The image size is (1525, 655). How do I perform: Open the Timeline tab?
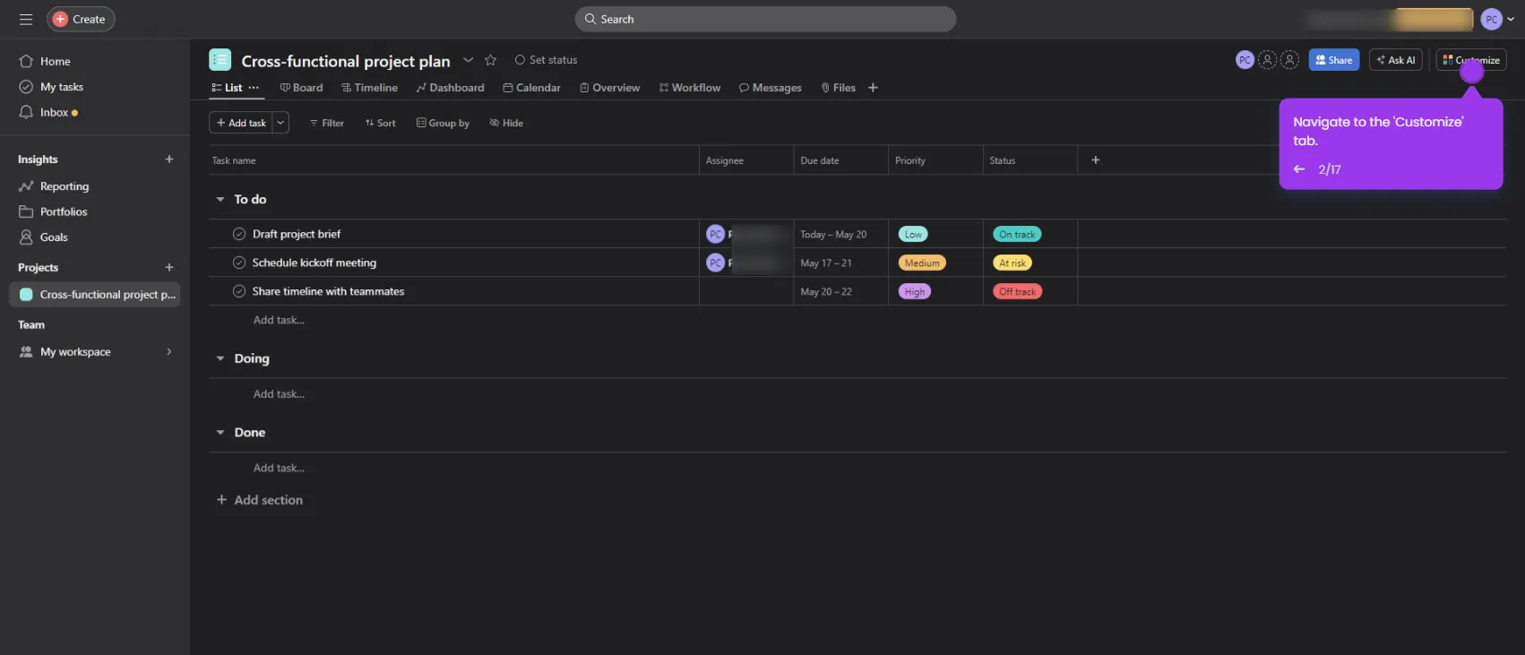(370, 88)
